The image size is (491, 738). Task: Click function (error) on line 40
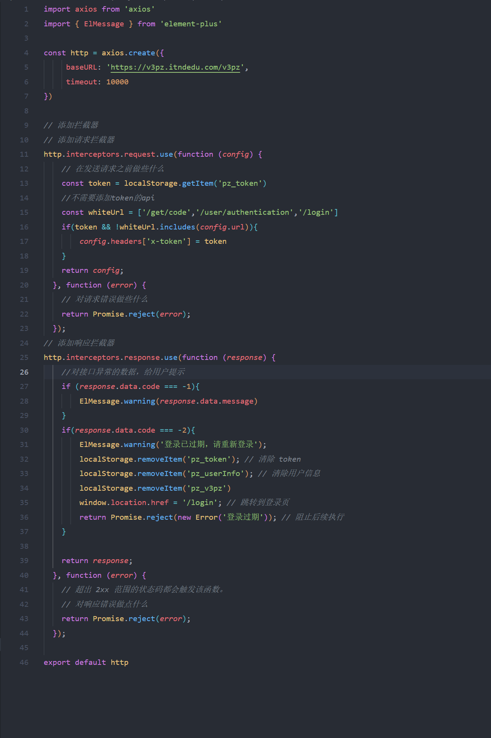[x=102, y=575]
